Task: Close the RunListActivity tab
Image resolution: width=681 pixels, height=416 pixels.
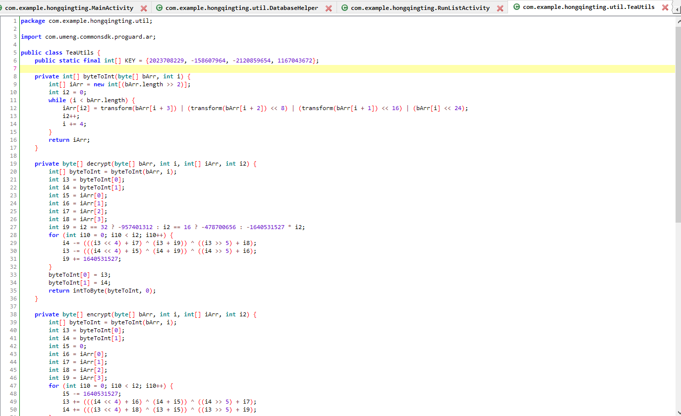Action: [x=500, y=8]
